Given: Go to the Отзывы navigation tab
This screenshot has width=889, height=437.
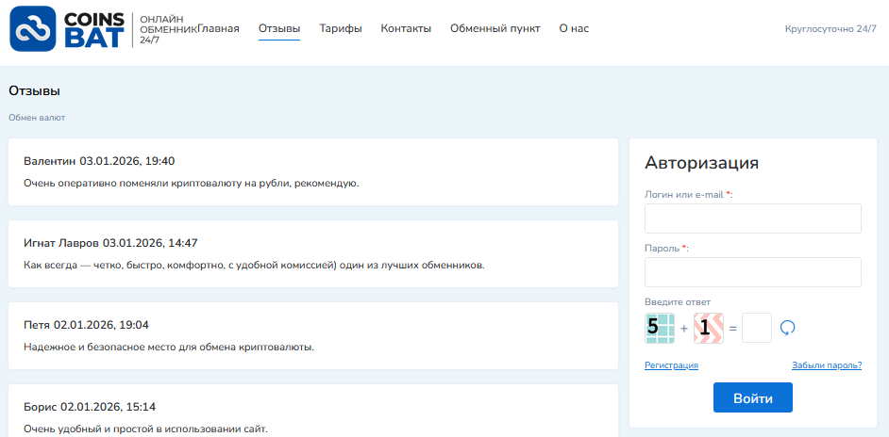Looking at the screenshot, I should coord(279,28).
